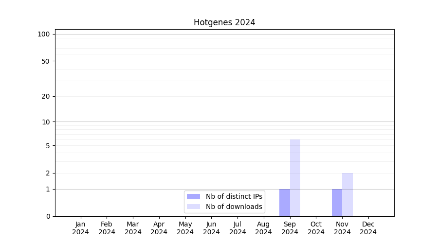Select the Aug 2024 x-axis label
438x243 pixels.
point(263,228)
